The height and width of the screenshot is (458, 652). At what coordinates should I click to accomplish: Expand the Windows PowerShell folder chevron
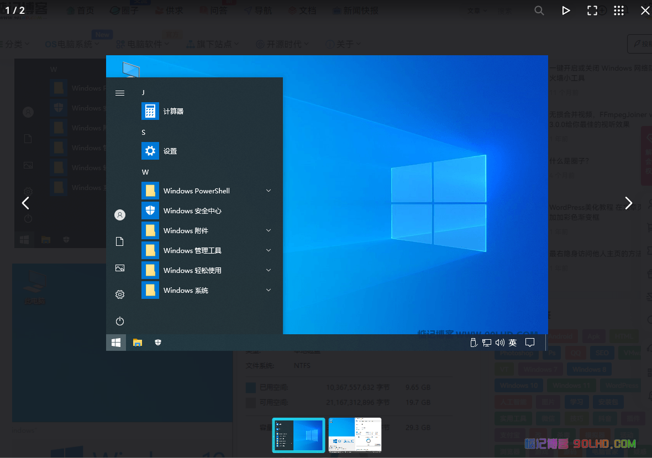[269, 191]
